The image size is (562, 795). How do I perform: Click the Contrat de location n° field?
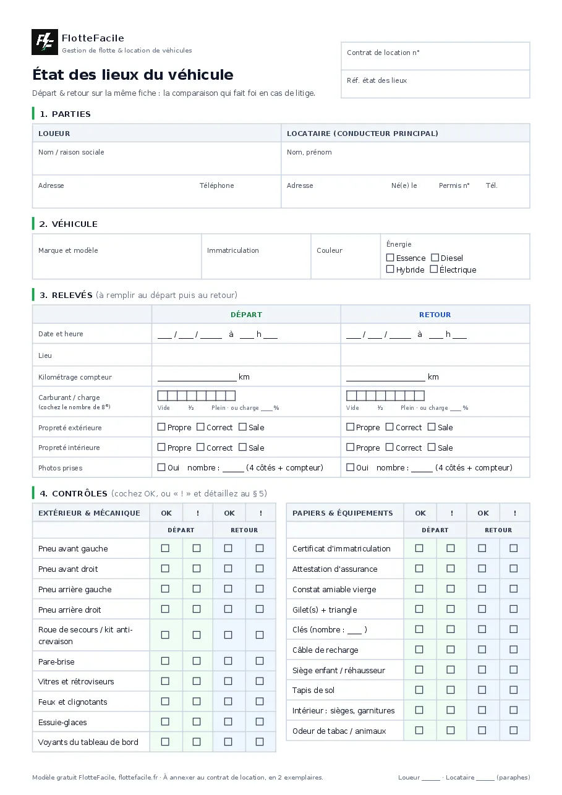point(435,56)
